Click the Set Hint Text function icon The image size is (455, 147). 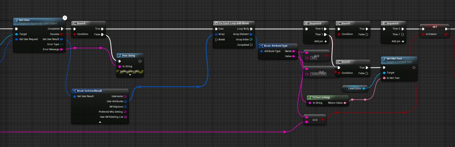pyautogui.click(x=384, y=59)
